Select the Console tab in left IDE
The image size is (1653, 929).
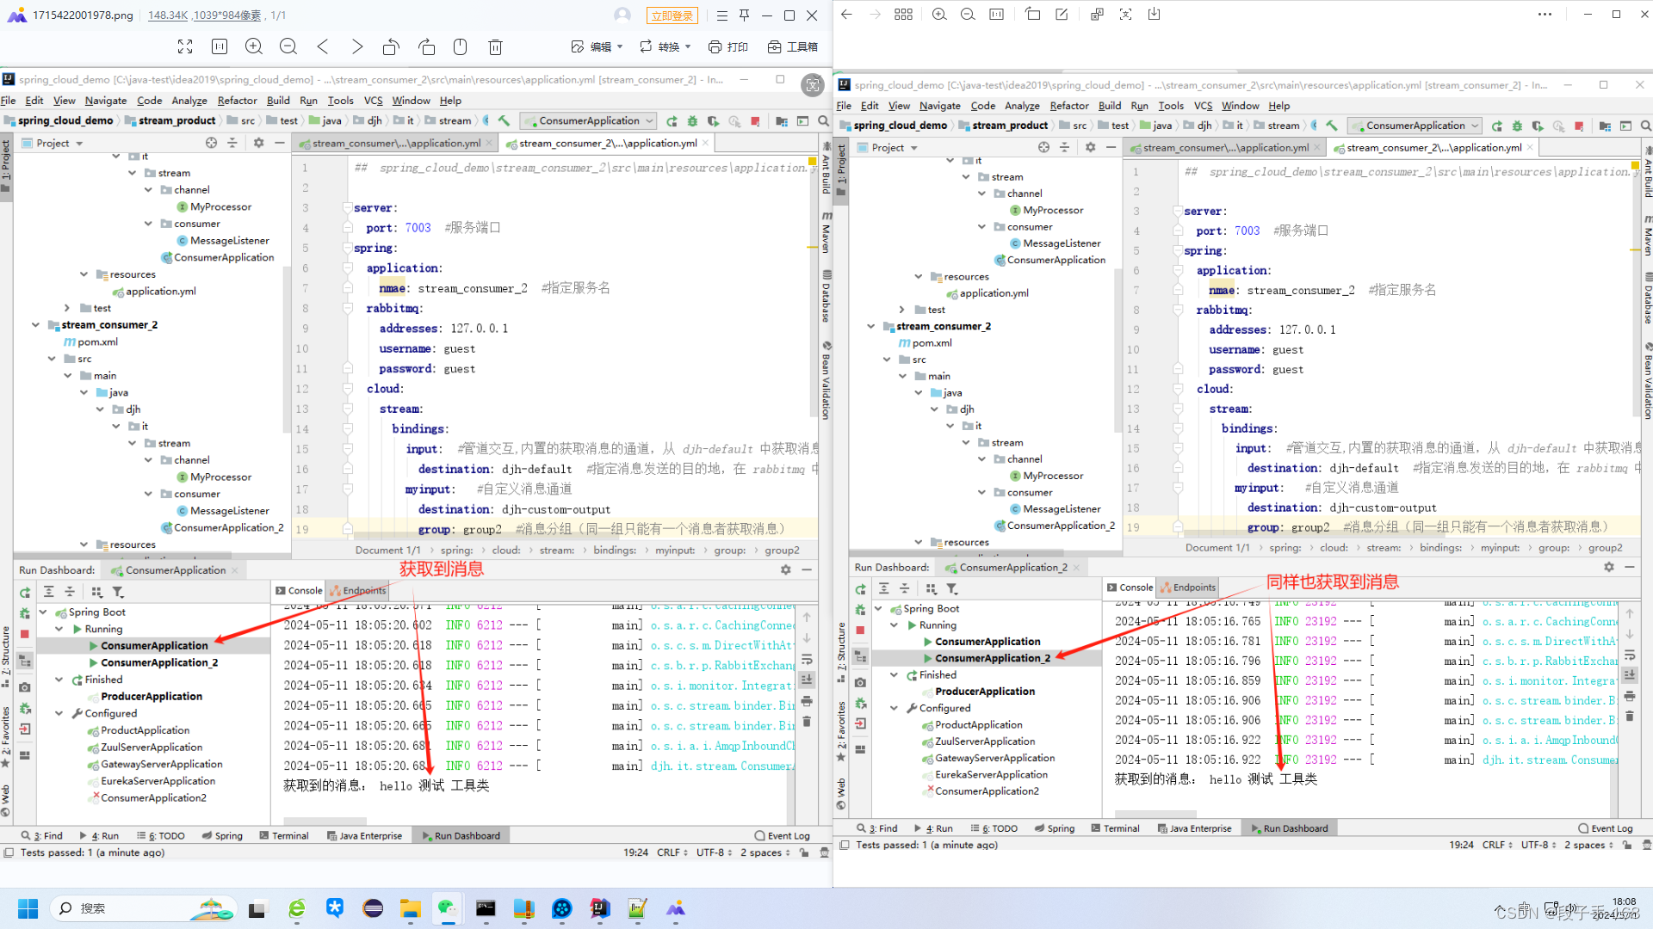(x=299, y=590)
